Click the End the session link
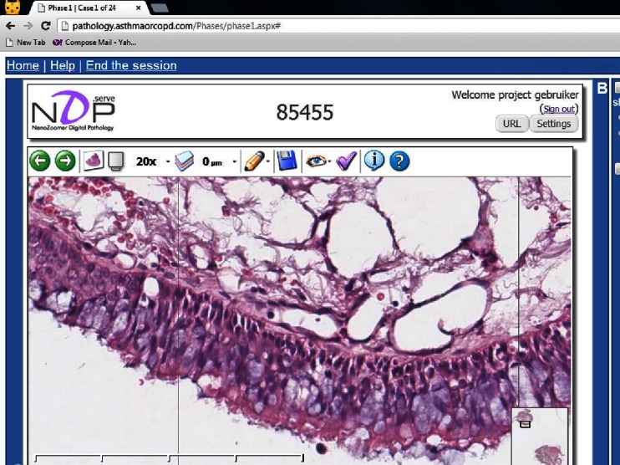 coord(131,65)
